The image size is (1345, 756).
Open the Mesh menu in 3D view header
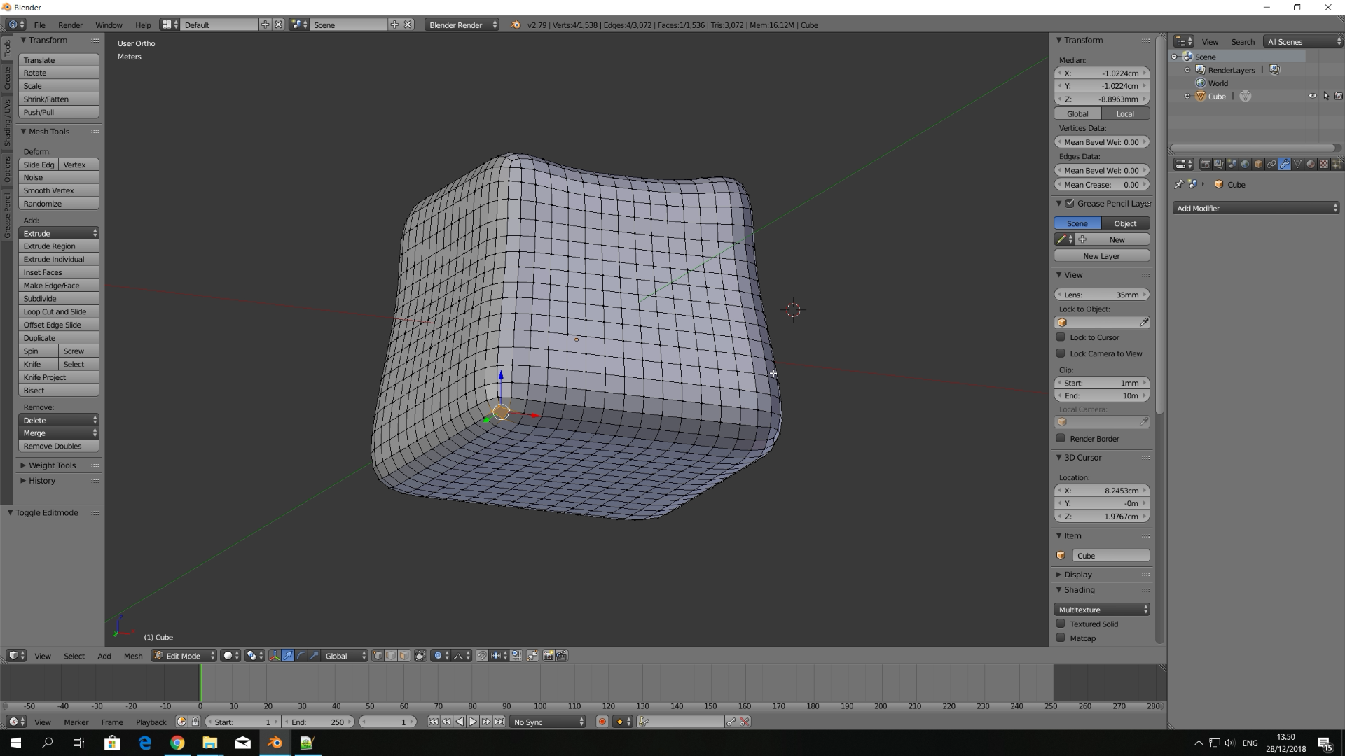tap(132, 656)
